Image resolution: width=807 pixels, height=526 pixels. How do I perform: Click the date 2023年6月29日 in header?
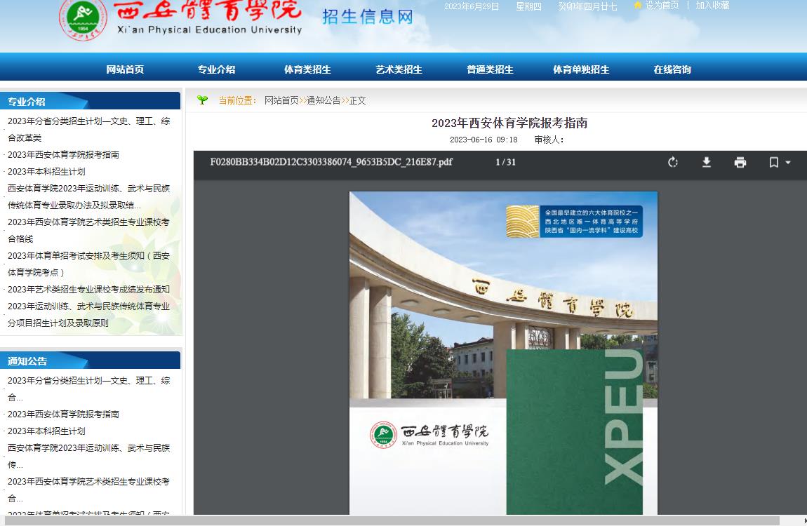472,6
